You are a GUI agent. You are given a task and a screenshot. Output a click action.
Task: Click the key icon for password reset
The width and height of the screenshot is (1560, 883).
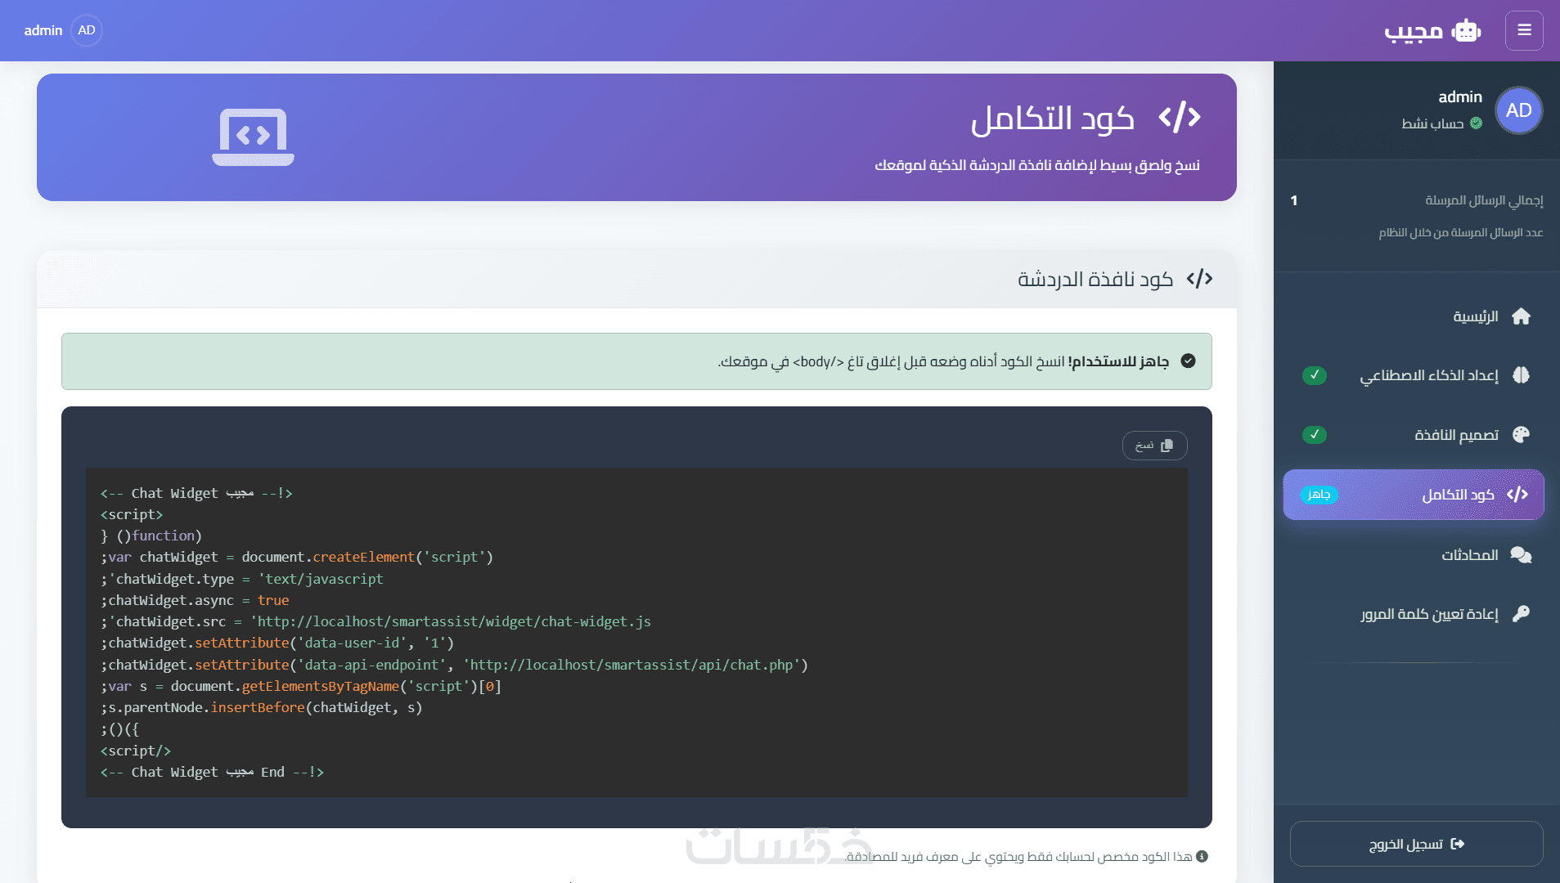[x=1521, y=614]
